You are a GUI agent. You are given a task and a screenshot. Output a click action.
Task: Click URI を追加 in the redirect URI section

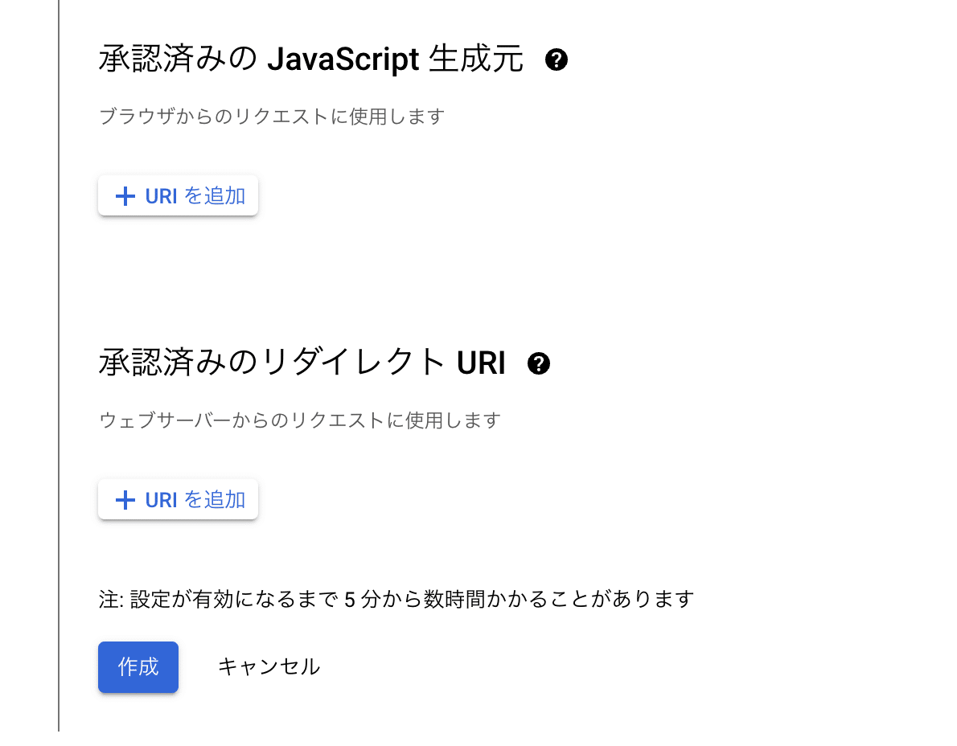tap(178, 499)
